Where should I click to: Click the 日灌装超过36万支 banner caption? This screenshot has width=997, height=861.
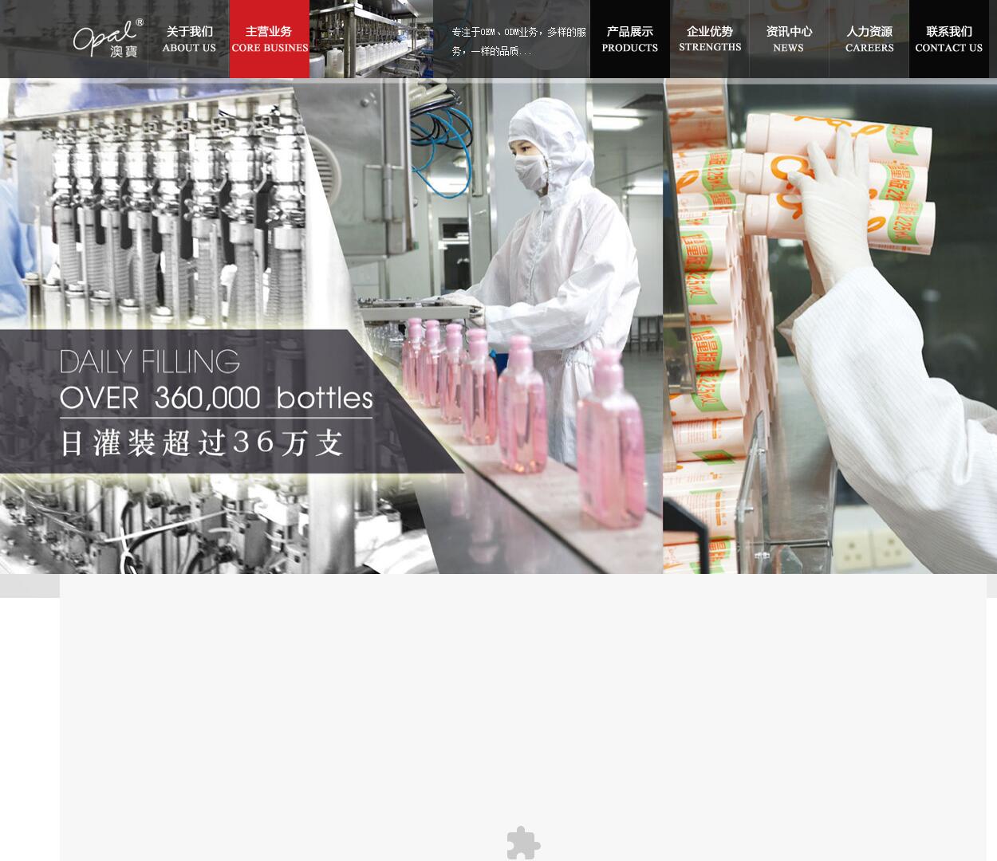point(202,442)
